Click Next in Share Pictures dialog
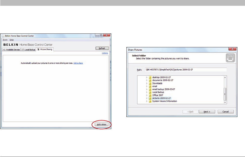 [x=207, y=112]
